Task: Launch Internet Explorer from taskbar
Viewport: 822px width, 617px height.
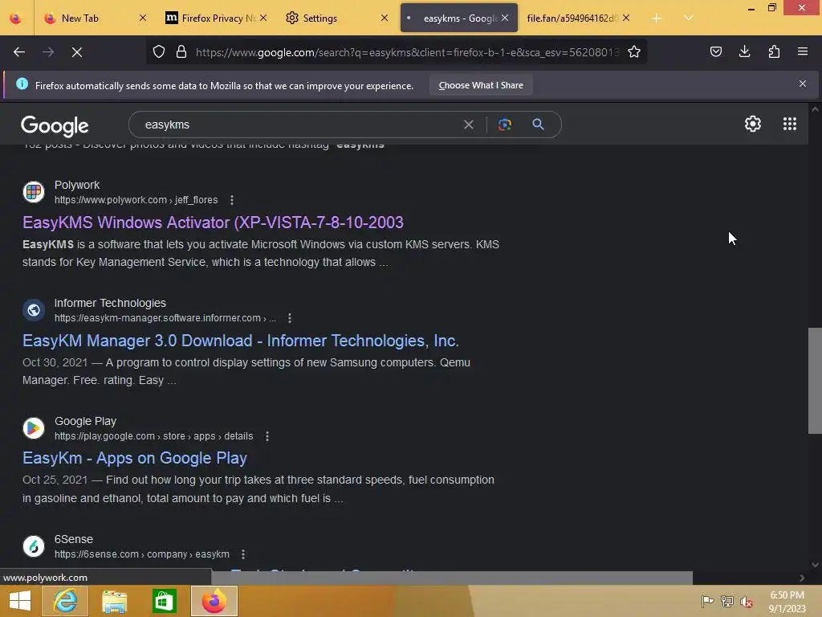Action: tap(65, 601)
